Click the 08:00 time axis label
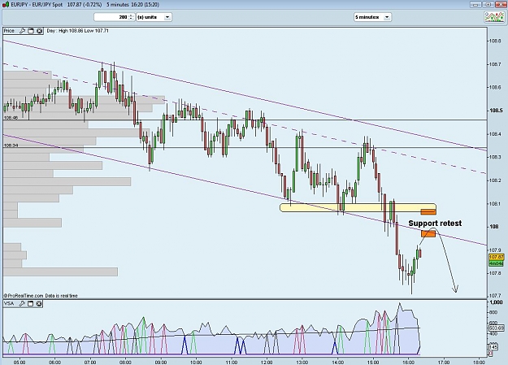Screen dimensions: 508x365 (125, 362)
